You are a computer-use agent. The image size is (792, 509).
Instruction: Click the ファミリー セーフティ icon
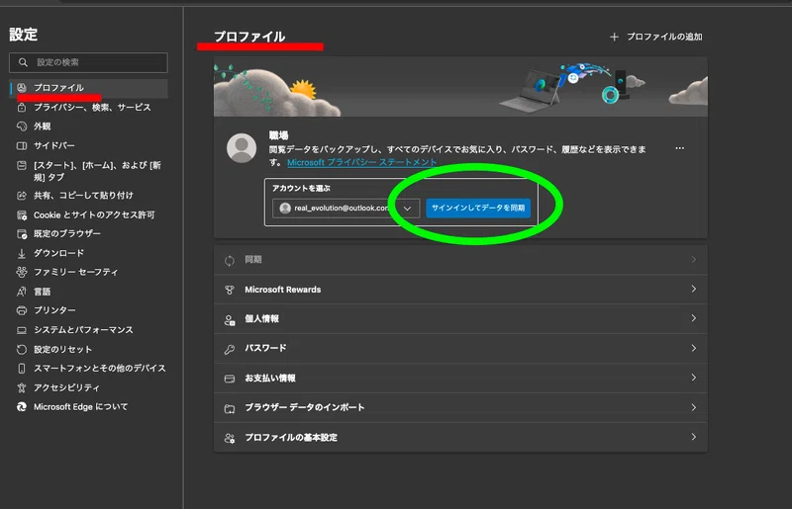tap(22, 272)
